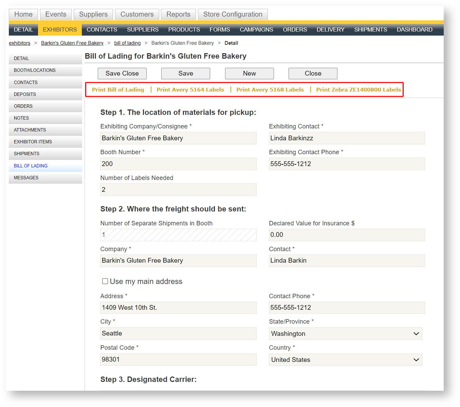This screenshot has width=460, height=407.
Task: Open the Reports menu
Action: (178, 14)
